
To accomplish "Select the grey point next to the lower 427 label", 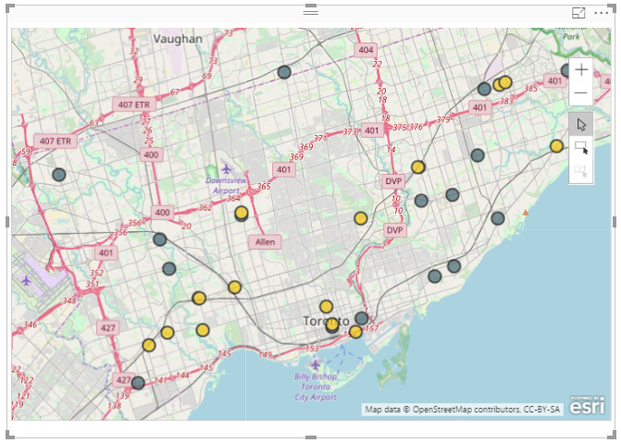I will click(x=138, y=383).
